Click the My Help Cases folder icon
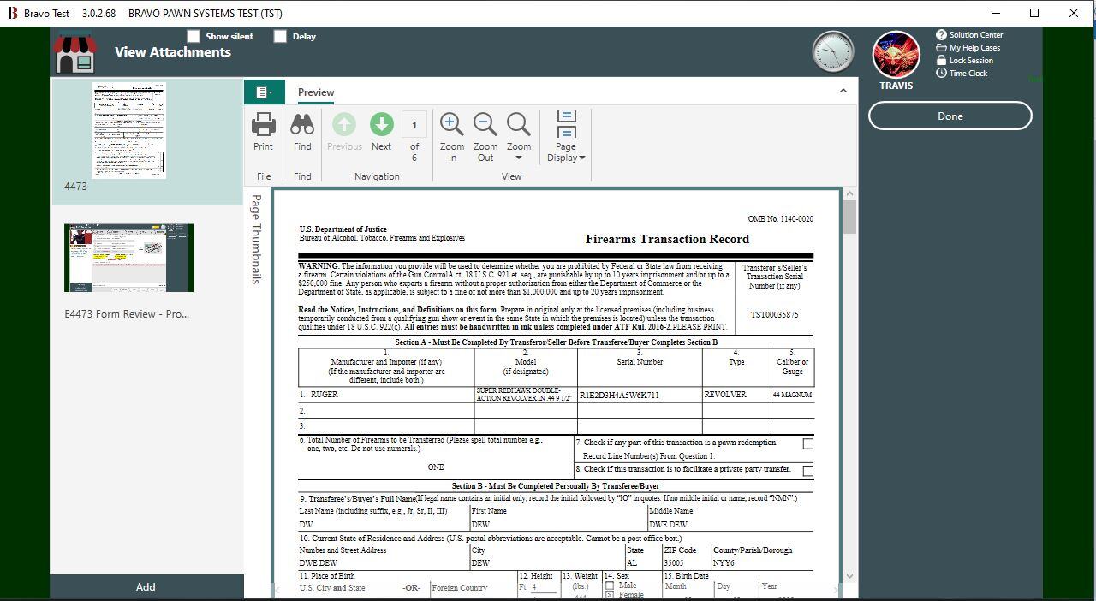This screenshot has height=601, width=1096. point(941,48)
